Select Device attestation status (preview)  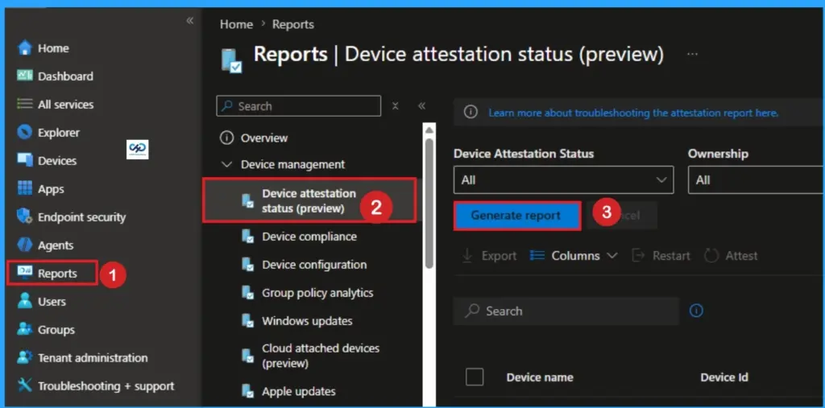[310, 201]
